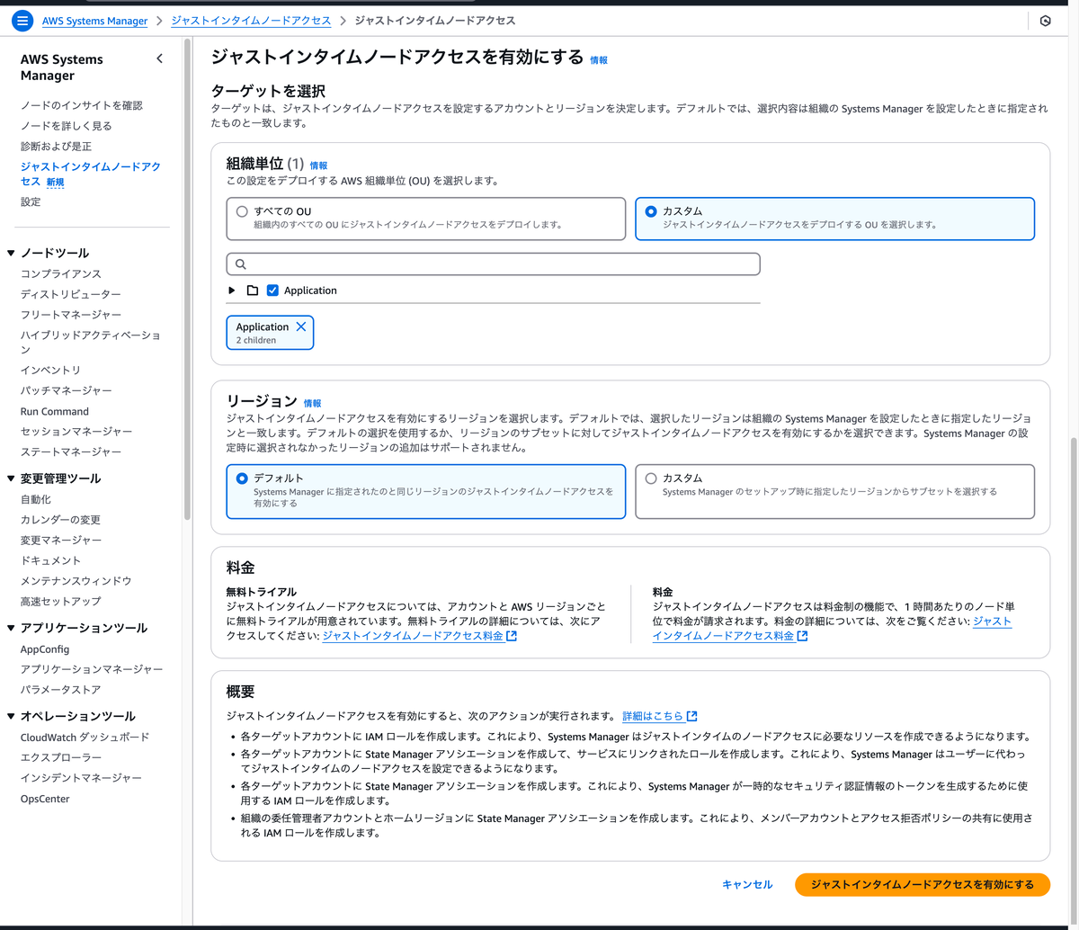Click the search magnifier icon in OU field
Image resolution: width=1079 pixels, height=930 pixels.
coord(241,264)
